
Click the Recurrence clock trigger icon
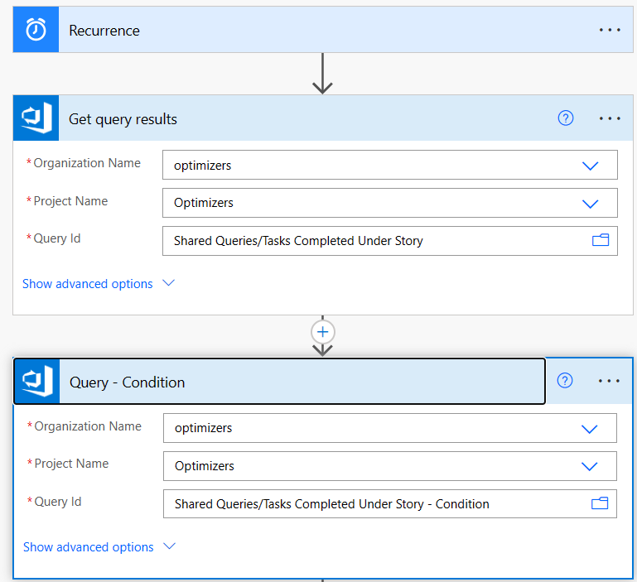36,30
